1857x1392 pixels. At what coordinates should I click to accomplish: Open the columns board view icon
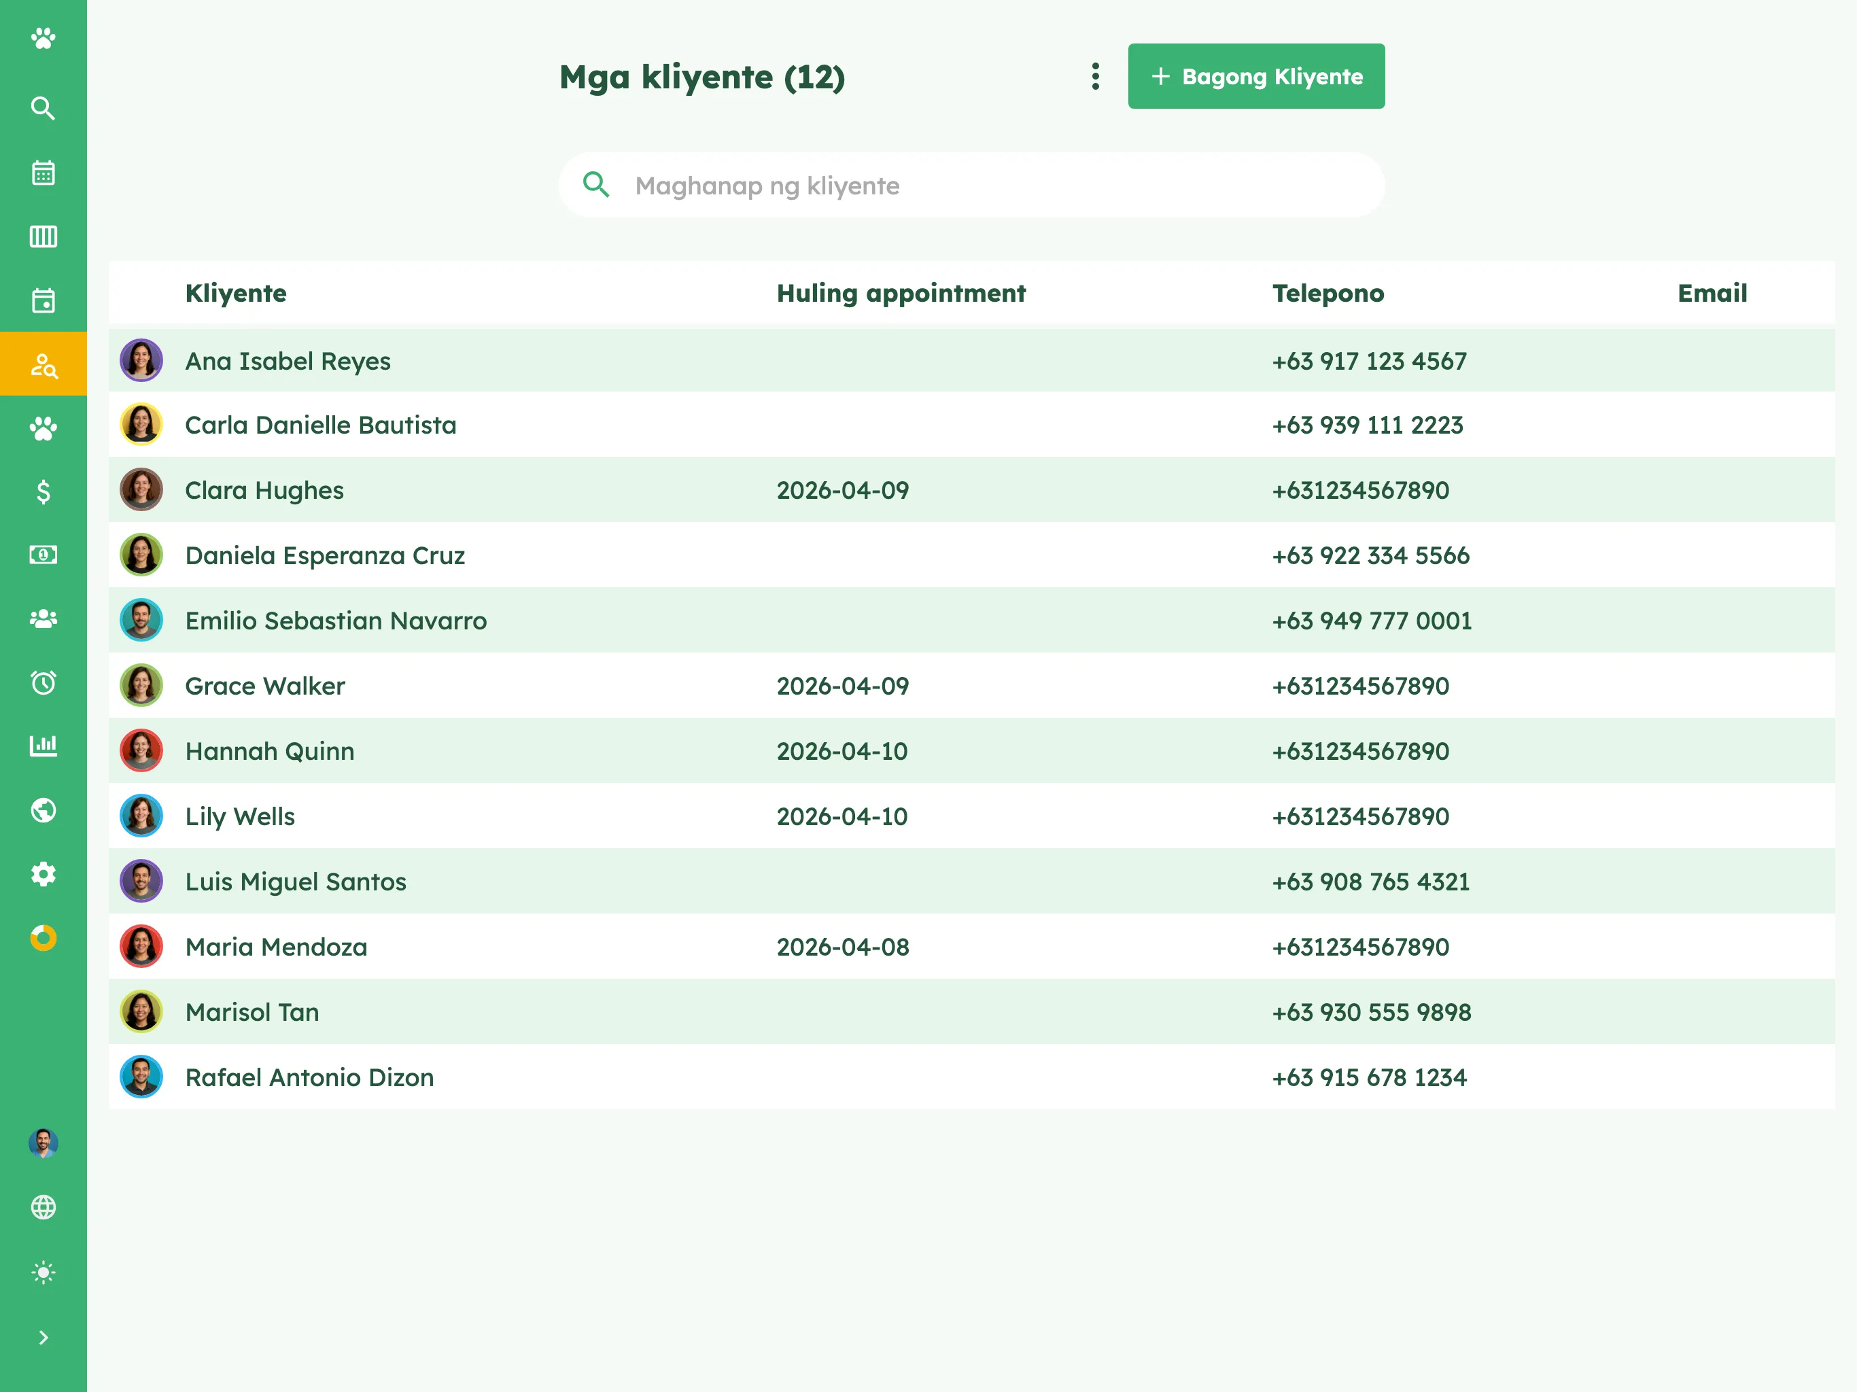click(x=43, y=237)
